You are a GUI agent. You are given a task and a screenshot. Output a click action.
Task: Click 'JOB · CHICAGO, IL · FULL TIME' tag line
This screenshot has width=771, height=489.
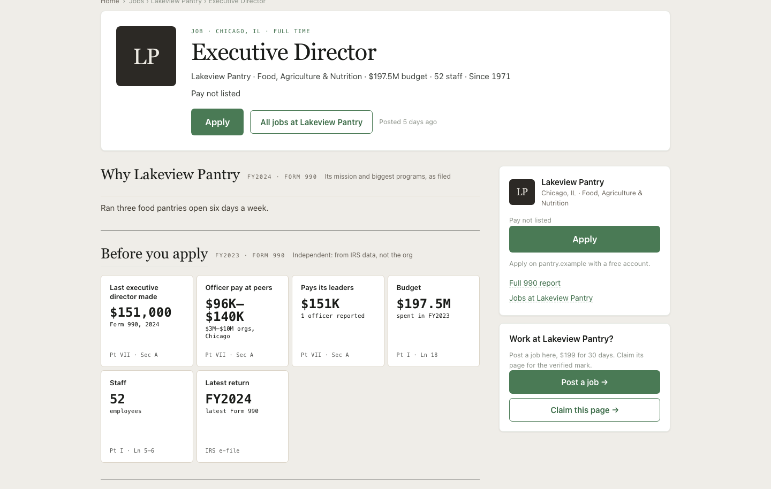pos(251,31)
